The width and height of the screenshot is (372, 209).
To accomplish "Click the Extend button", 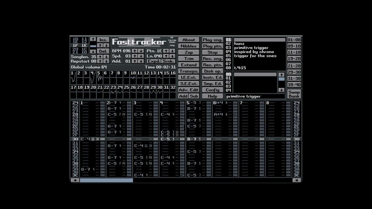I will (x=189, y=65).
